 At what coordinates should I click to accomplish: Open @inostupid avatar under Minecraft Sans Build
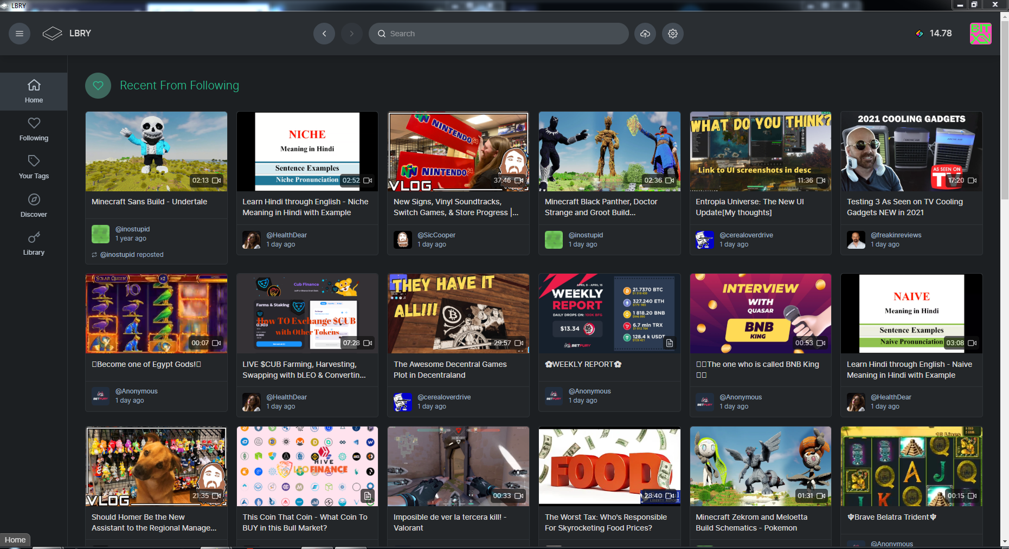100,234
